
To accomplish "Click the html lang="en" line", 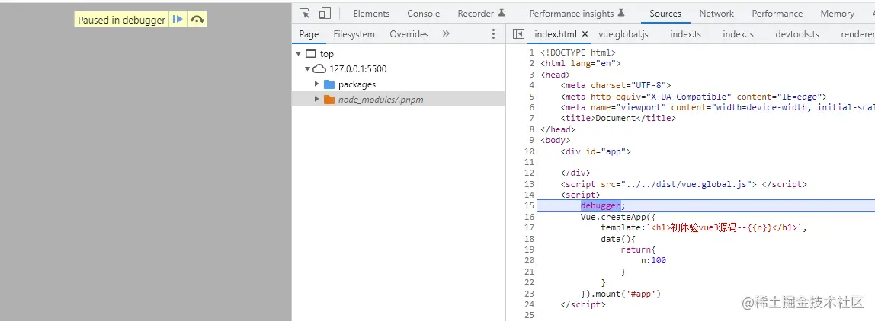I will click(580, 64).
